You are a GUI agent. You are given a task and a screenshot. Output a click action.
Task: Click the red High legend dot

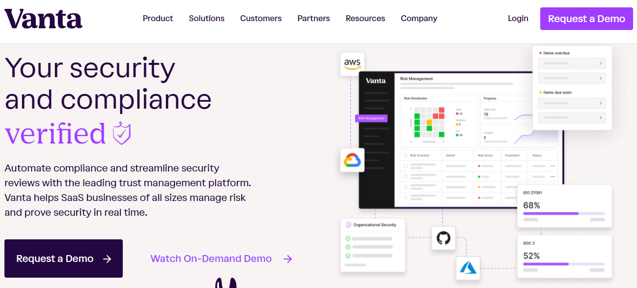[x=457, y=114]
